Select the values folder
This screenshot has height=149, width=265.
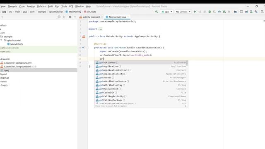coord(4,82)
